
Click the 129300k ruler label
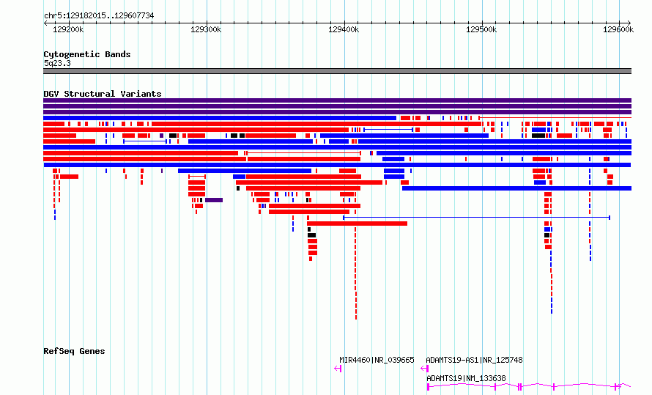pos(206,29)
